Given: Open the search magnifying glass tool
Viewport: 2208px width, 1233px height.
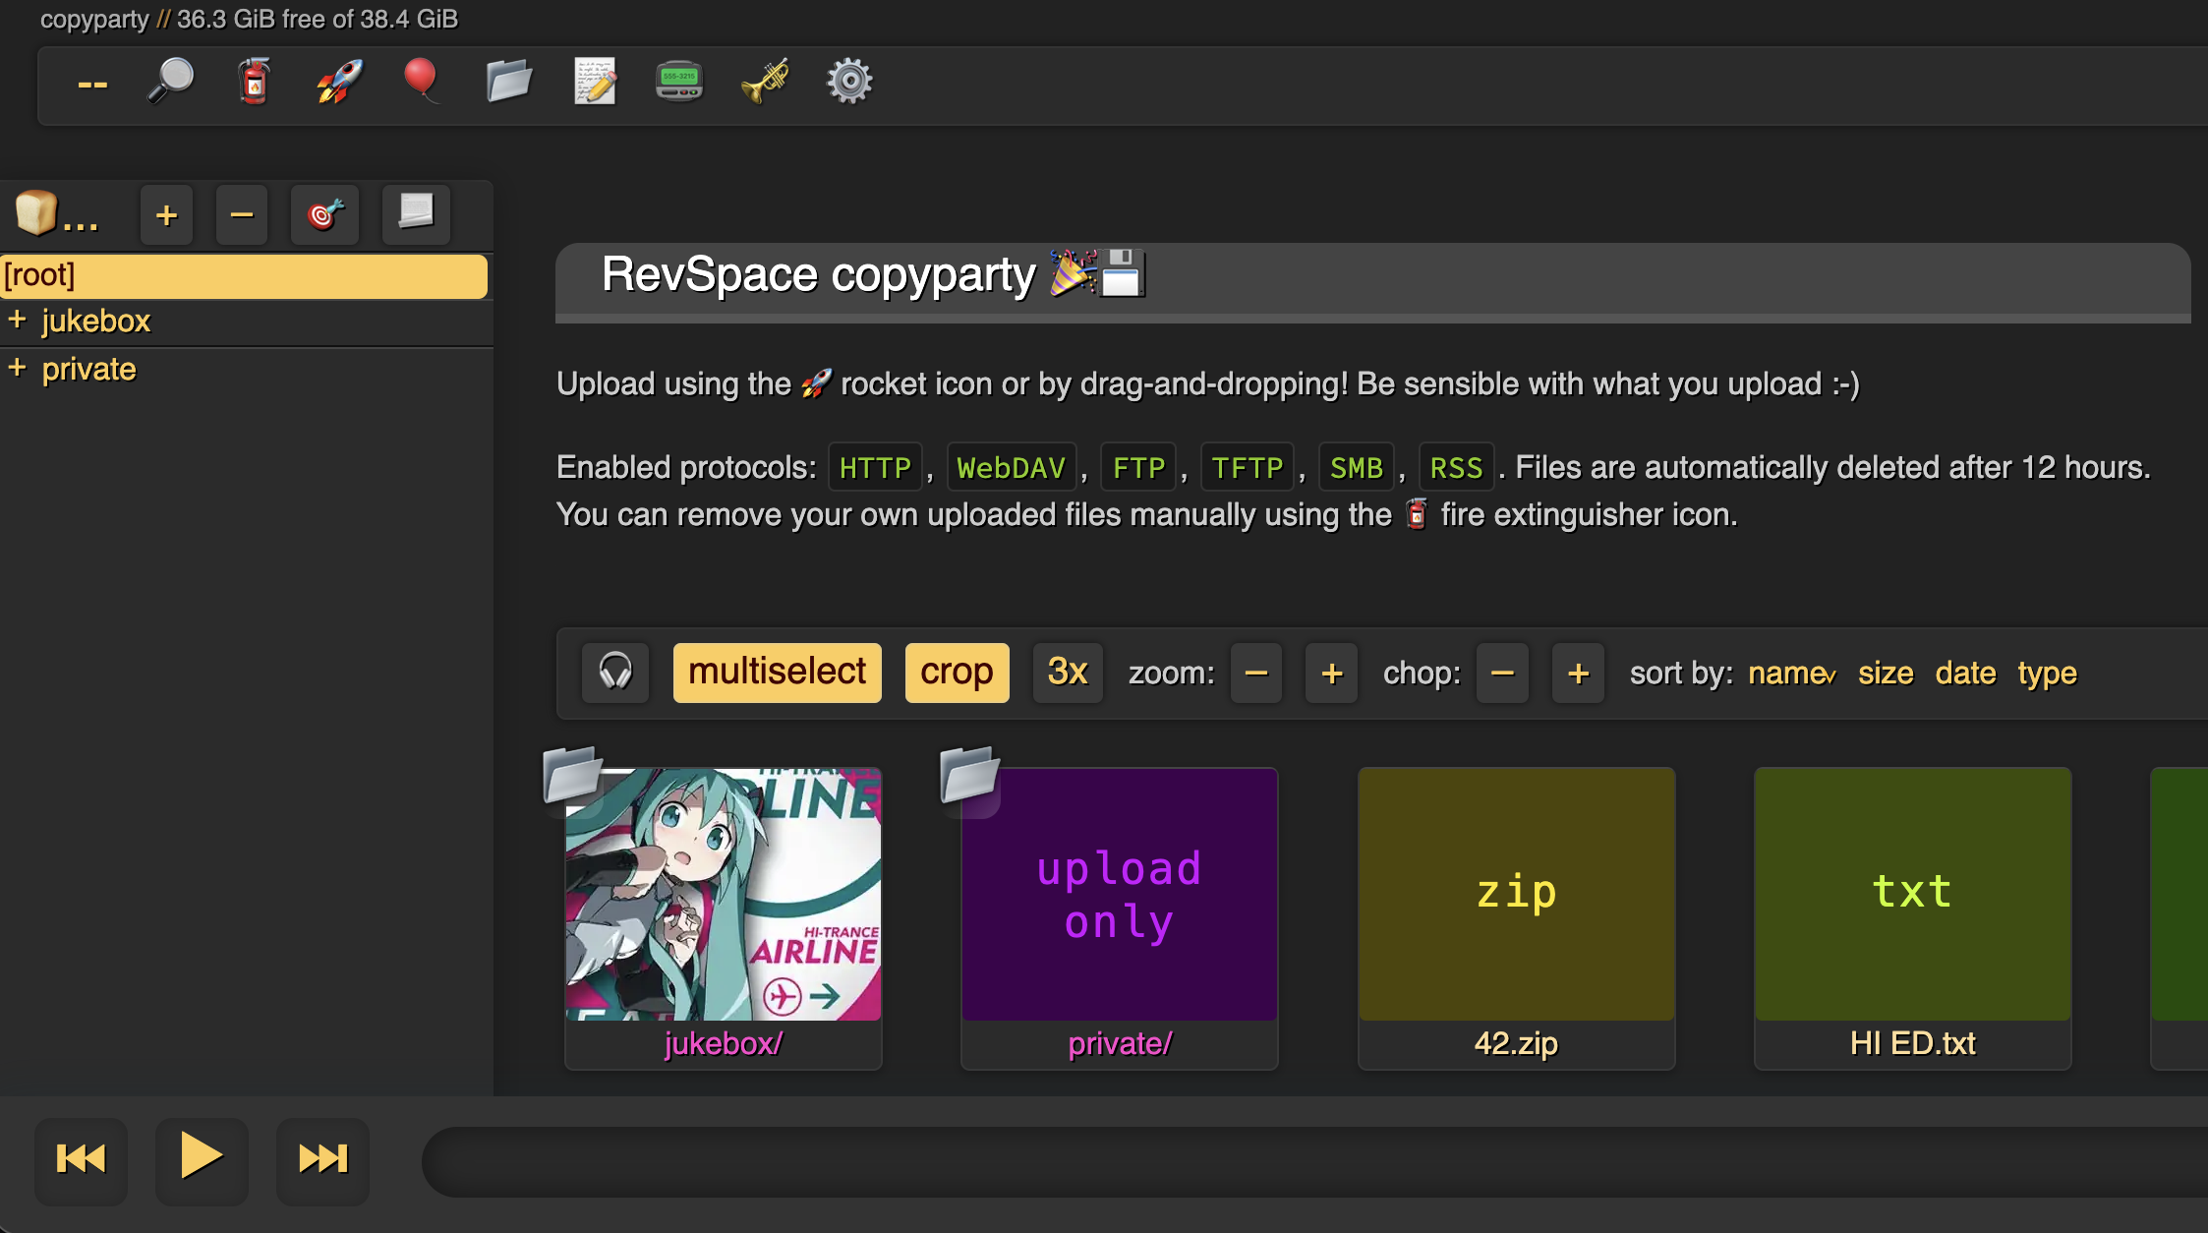Looking at the screenshot, I should (170, 83).
